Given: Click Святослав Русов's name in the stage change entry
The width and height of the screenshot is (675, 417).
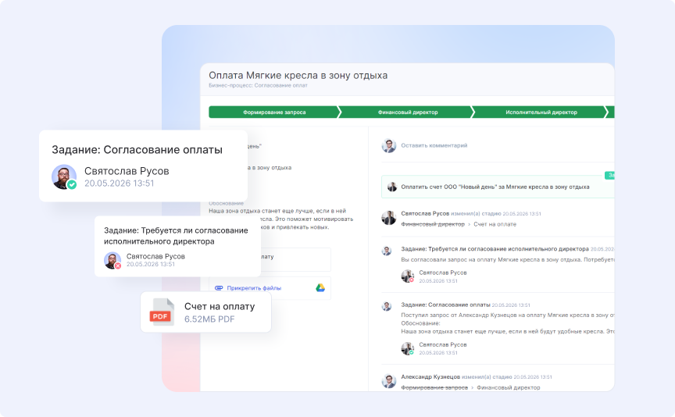Looking at the screenshot, I should 425,213.
